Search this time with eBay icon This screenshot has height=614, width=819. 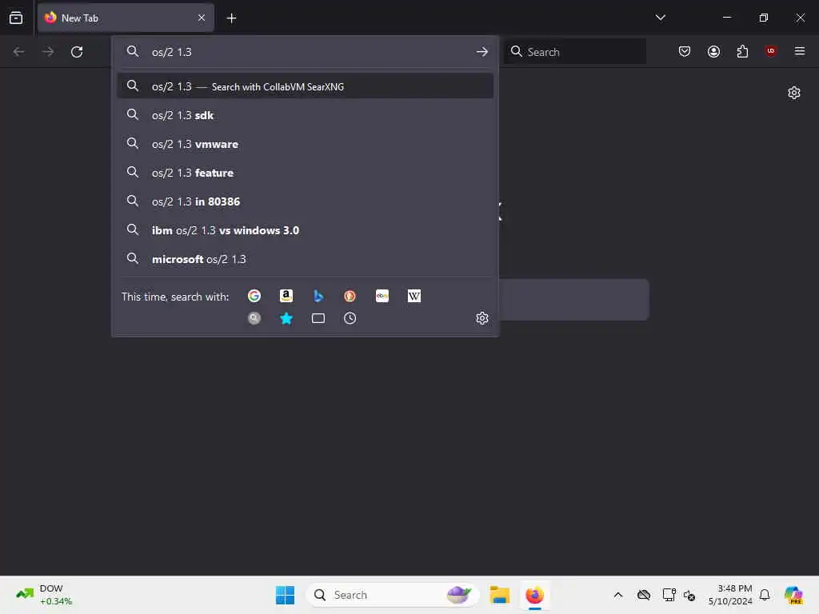pyautogui.click(x=382, y=296)
